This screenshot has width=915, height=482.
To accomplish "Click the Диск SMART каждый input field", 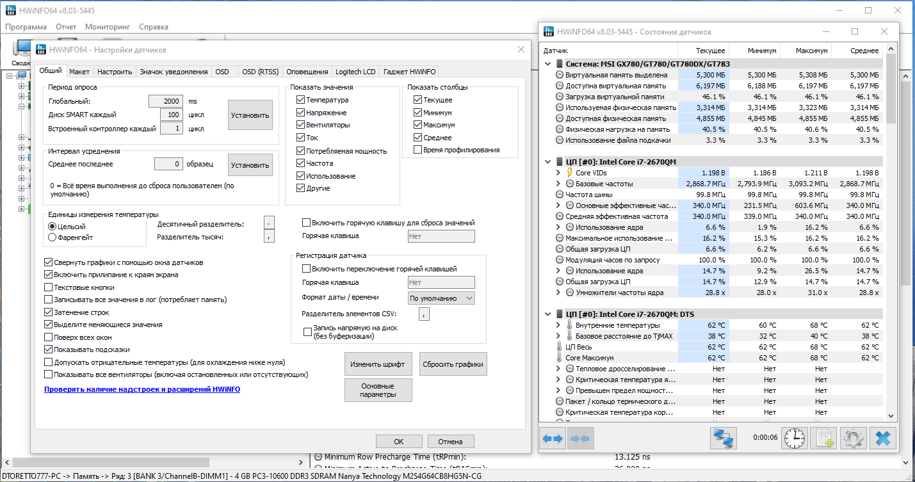I will 172,115.
